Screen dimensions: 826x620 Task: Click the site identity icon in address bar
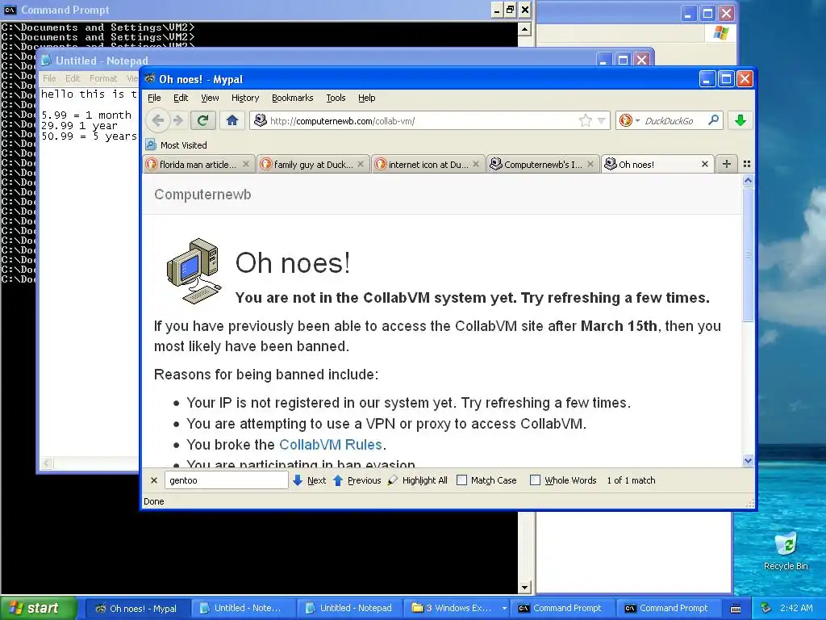[x=260, y=121]
